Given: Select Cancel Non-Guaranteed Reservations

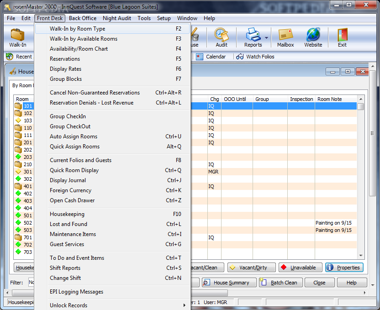Looking at the screenshot, I should [x=112, y=93].
